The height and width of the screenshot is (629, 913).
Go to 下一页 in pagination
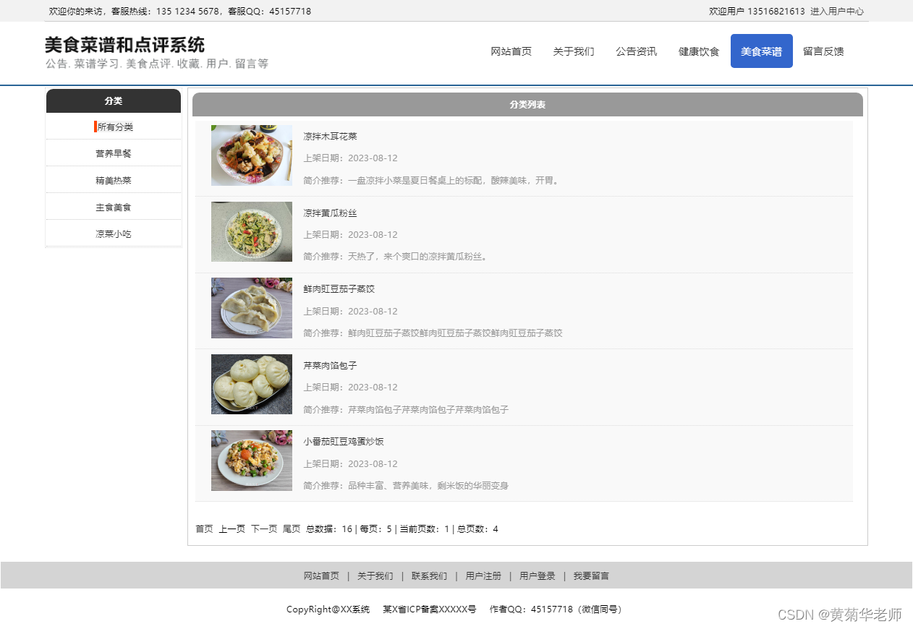[263, 529]
